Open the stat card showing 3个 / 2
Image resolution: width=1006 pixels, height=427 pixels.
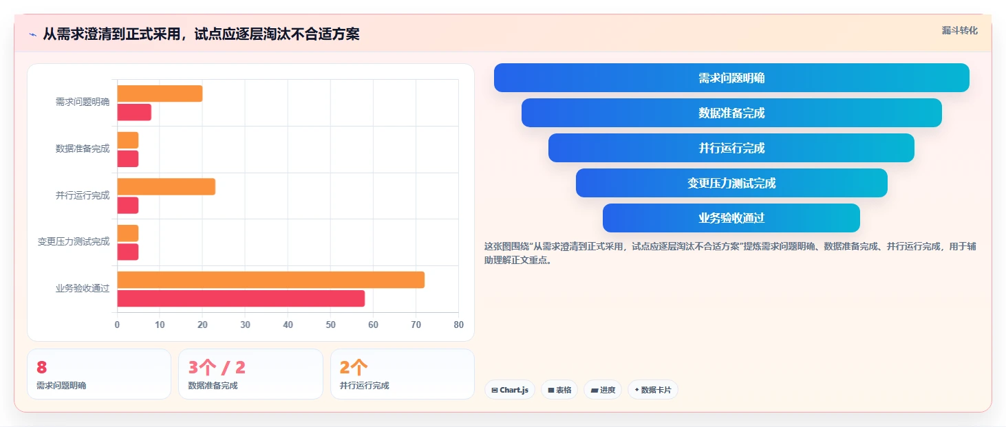(250, 374)
